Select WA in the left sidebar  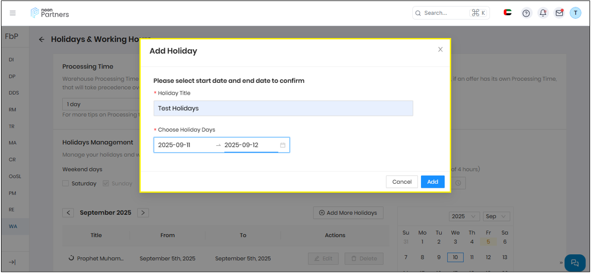tap(13, 226)
